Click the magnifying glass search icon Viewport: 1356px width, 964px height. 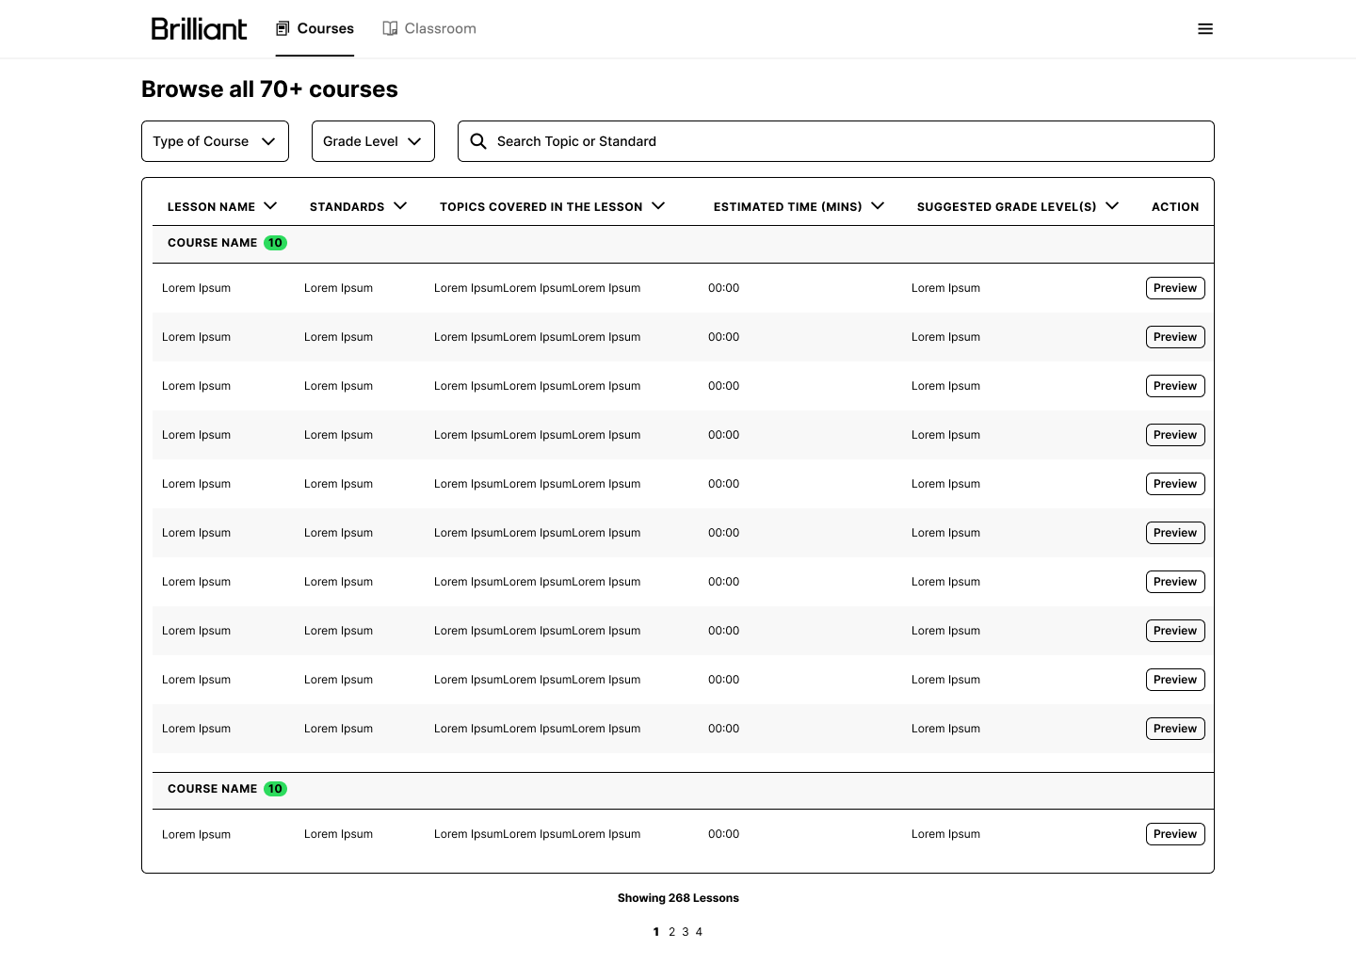pos(478,141)
